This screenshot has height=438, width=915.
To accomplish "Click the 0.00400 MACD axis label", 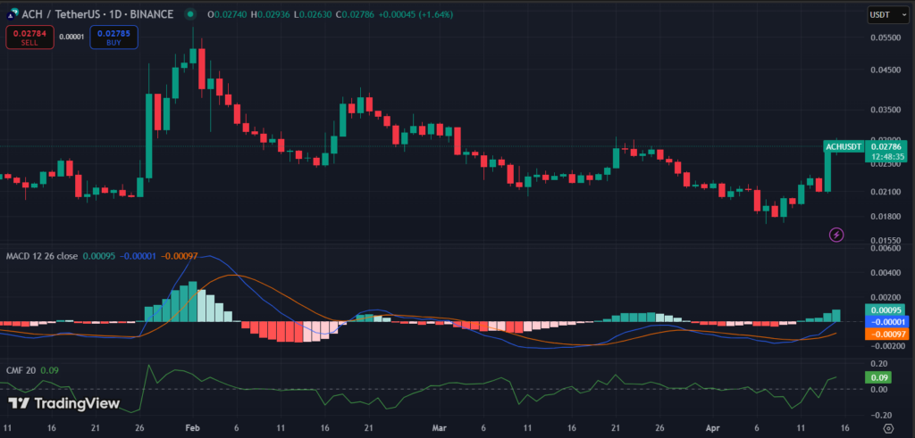I will coord(885,272).
